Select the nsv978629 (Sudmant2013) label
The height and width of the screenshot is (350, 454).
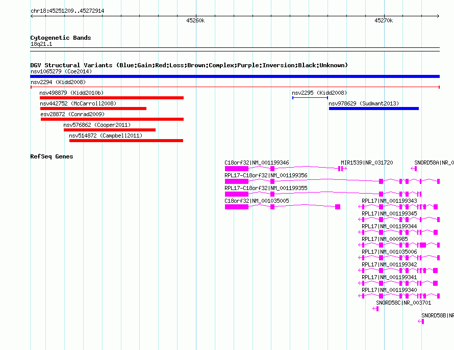tap(364, 103)
